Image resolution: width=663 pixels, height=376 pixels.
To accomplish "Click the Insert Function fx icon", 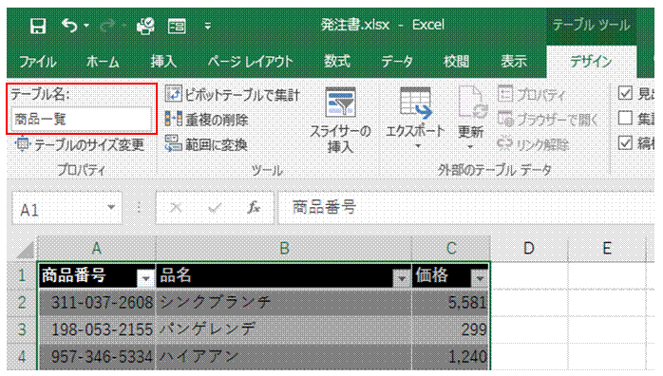I will [x=254, y=208].
